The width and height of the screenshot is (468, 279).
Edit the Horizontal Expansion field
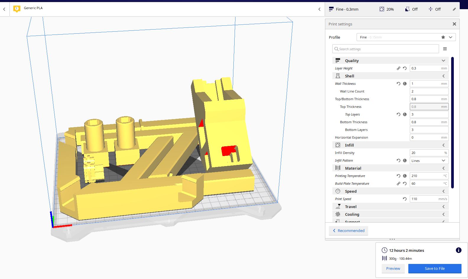pos(429,137)
